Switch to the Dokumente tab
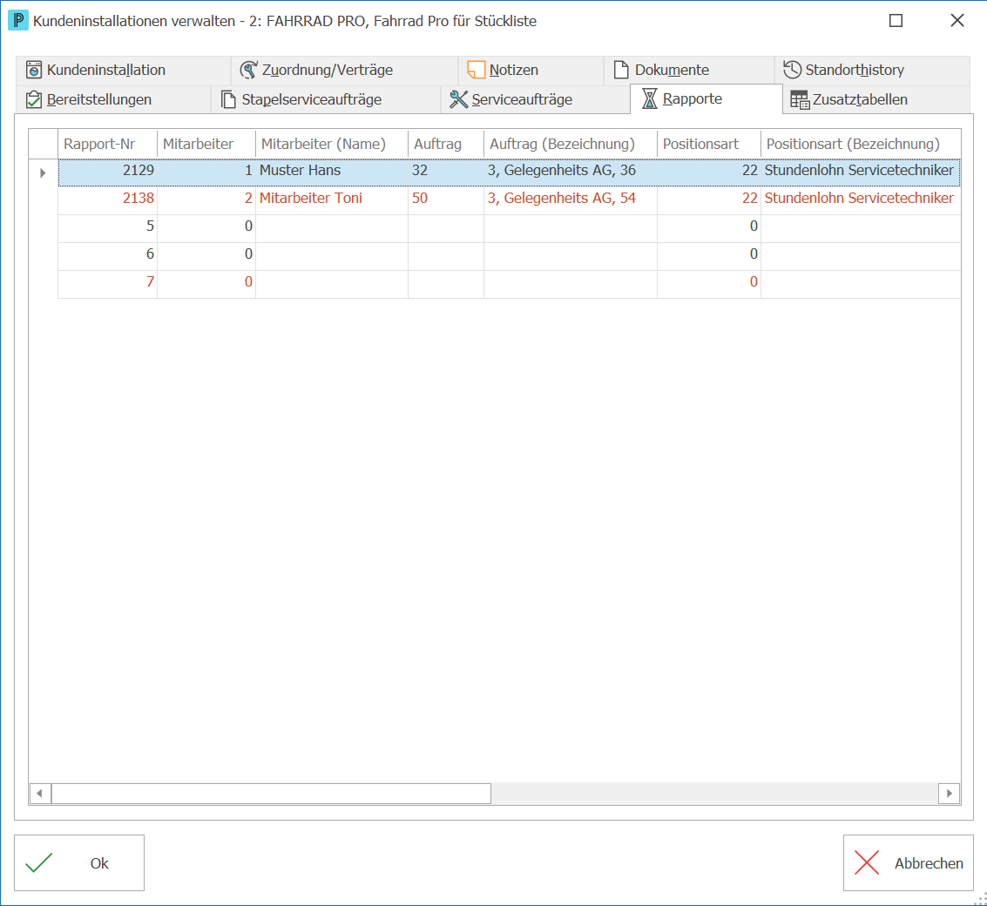The width and height of the screenshot is (987, 906). click(x=689, y=70)
